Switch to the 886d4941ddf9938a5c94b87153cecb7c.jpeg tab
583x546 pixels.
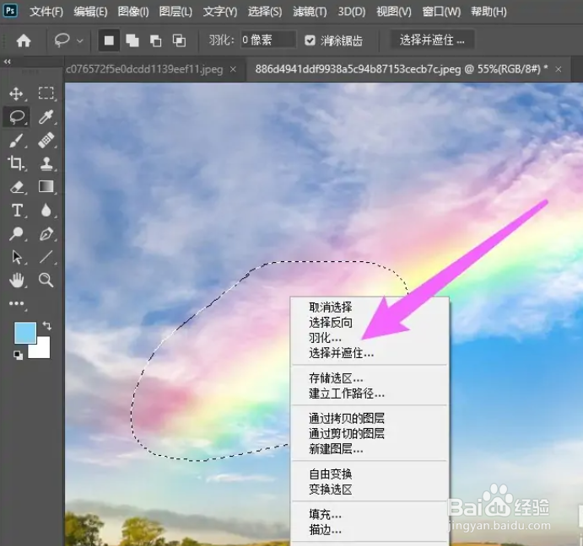coord(402,69)
